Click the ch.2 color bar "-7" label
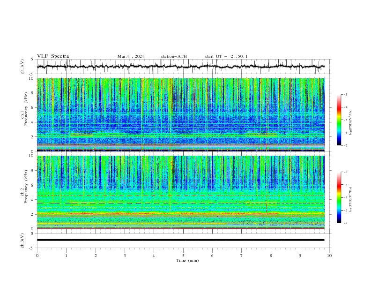 tap(345, 223)
